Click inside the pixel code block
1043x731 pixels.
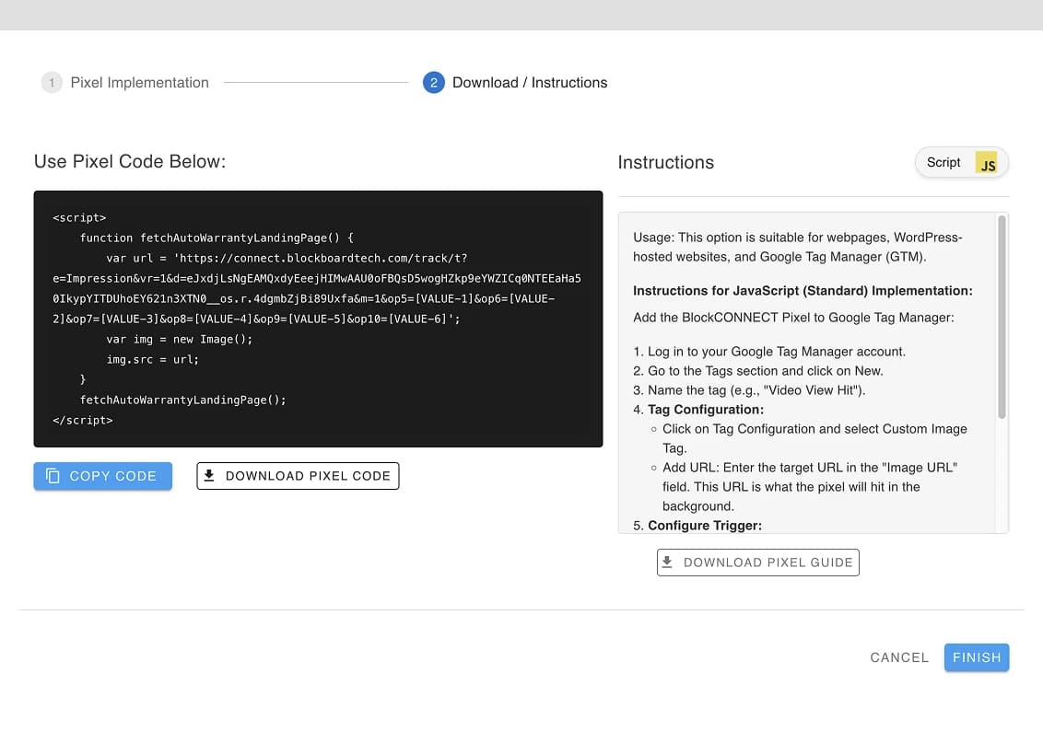tap(318, 319)
